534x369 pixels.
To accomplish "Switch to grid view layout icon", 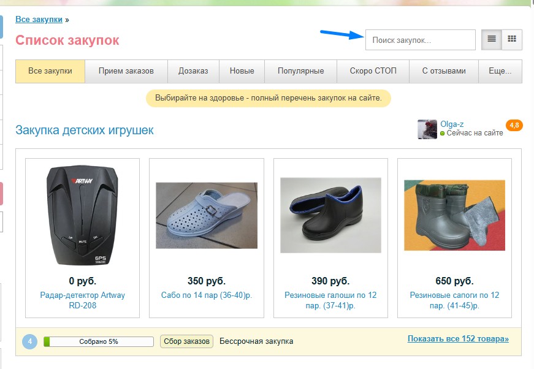I will 512,40.
